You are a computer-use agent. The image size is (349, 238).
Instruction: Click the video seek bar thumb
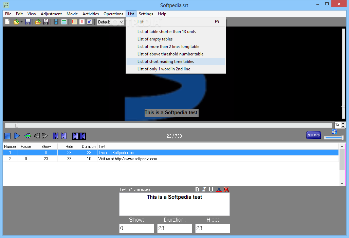coord(17,125)
